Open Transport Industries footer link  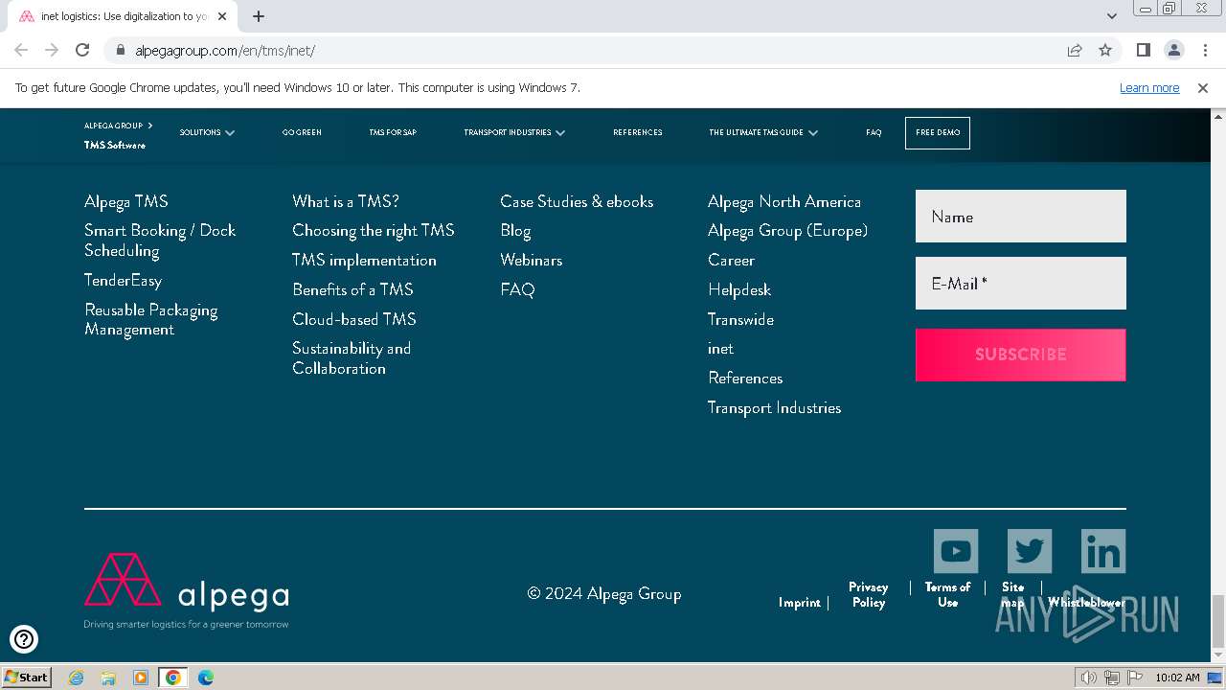[774, 407]
